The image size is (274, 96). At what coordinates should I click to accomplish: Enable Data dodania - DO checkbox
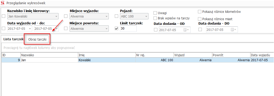[x=200, y=30]
